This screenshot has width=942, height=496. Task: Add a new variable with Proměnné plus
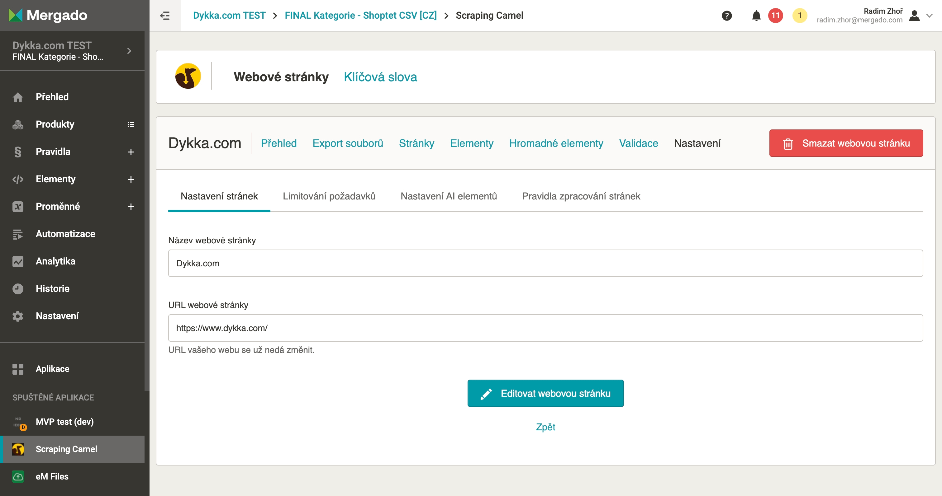click(x=131, y=207)
